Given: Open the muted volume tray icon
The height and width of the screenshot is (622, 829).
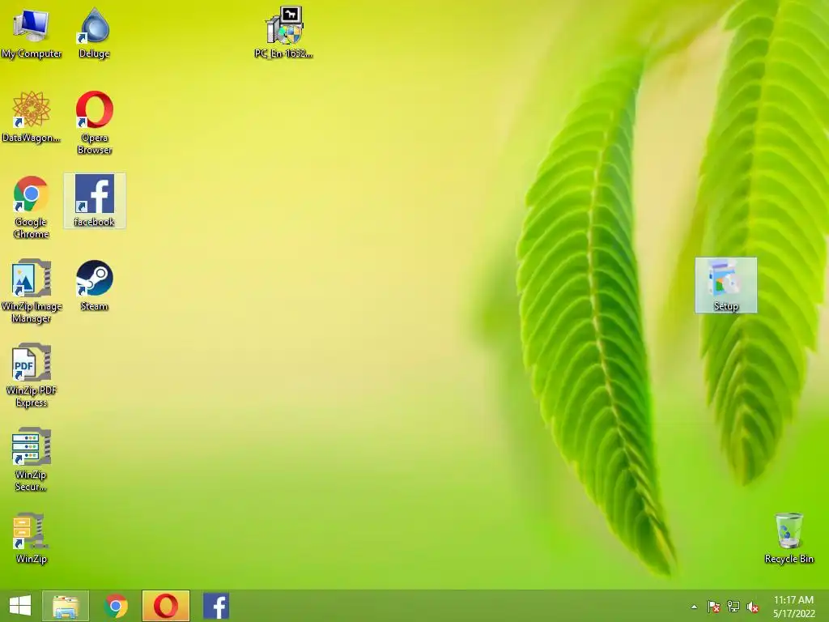Looking at the screenshot, I should tap(753, 607).
